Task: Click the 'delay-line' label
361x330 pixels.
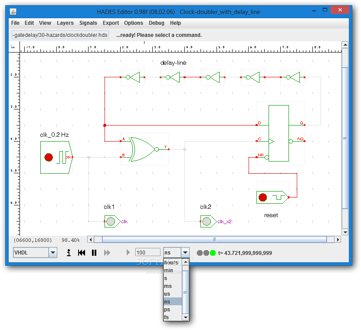Action: 173,63
